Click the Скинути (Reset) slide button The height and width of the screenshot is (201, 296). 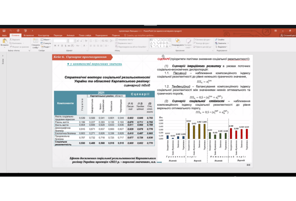click(46, 43)
